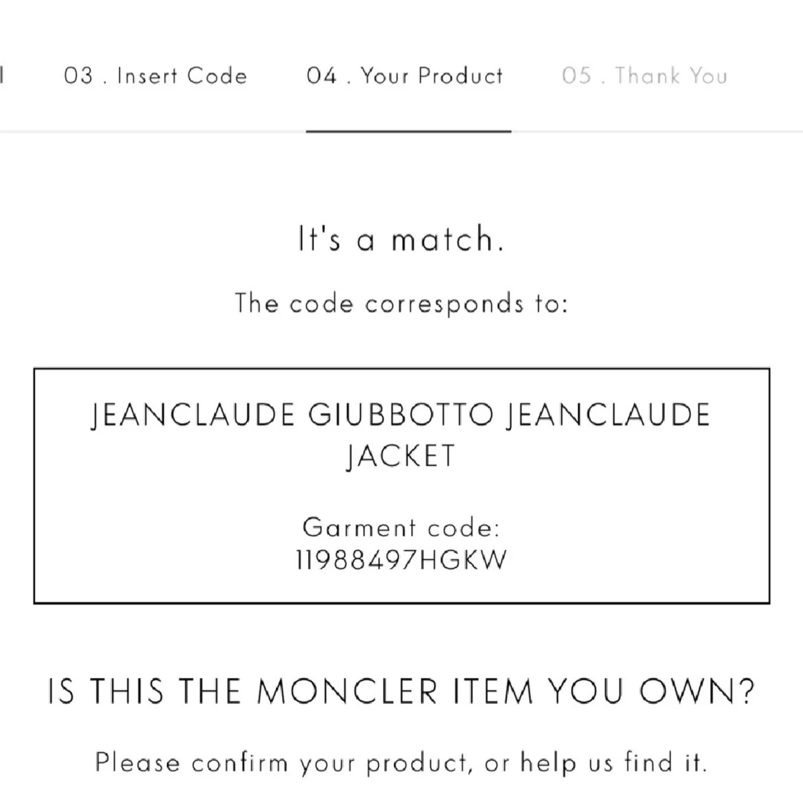This screenshot has height=803, width=803.
Task: Click the "help us find it" phrase
Action: click(x=613, y=762)
